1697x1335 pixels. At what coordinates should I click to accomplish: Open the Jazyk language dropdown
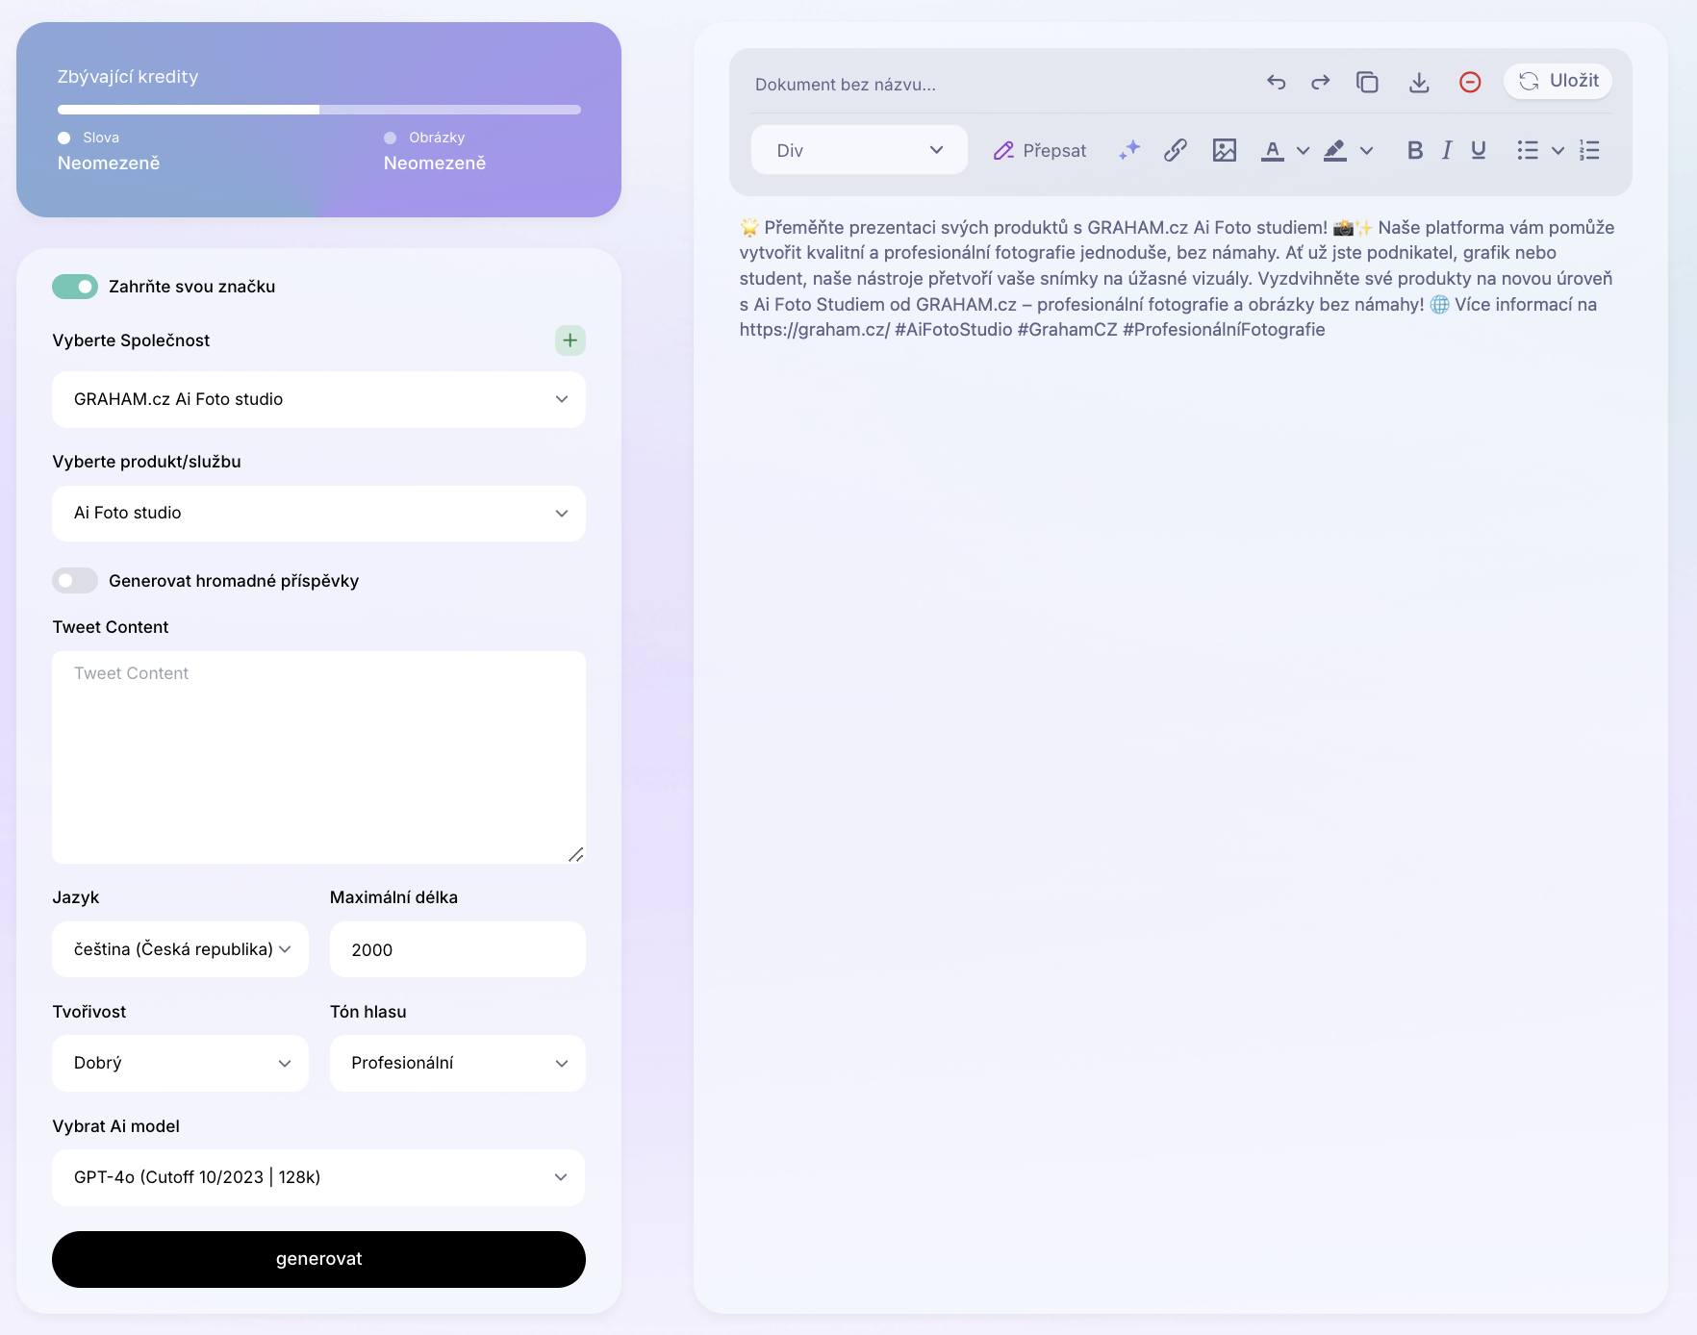(180, 949)
